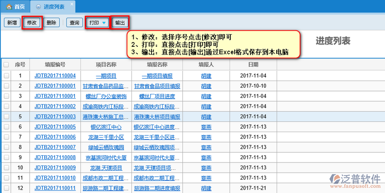Click the 修改 button
Screen dimensions: 385x193
tap(32, 23)
